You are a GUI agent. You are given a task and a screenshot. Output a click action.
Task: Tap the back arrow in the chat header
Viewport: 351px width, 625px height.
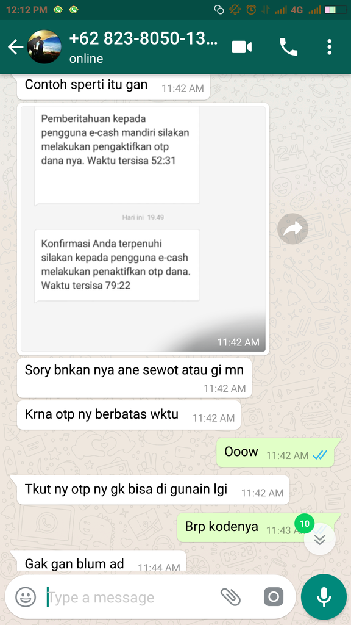15,48
